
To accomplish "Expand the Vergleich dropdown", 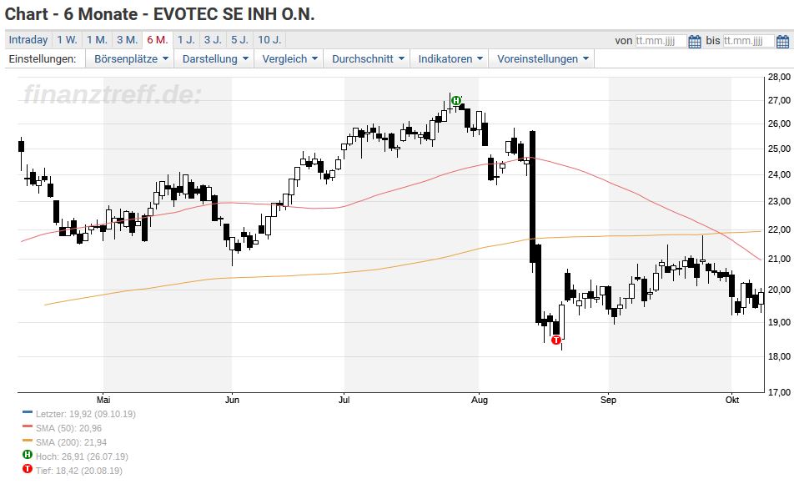I will (289, 58).
